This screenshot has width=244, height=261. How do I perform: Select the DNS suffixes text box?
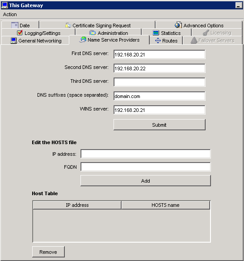coord(160,96)
